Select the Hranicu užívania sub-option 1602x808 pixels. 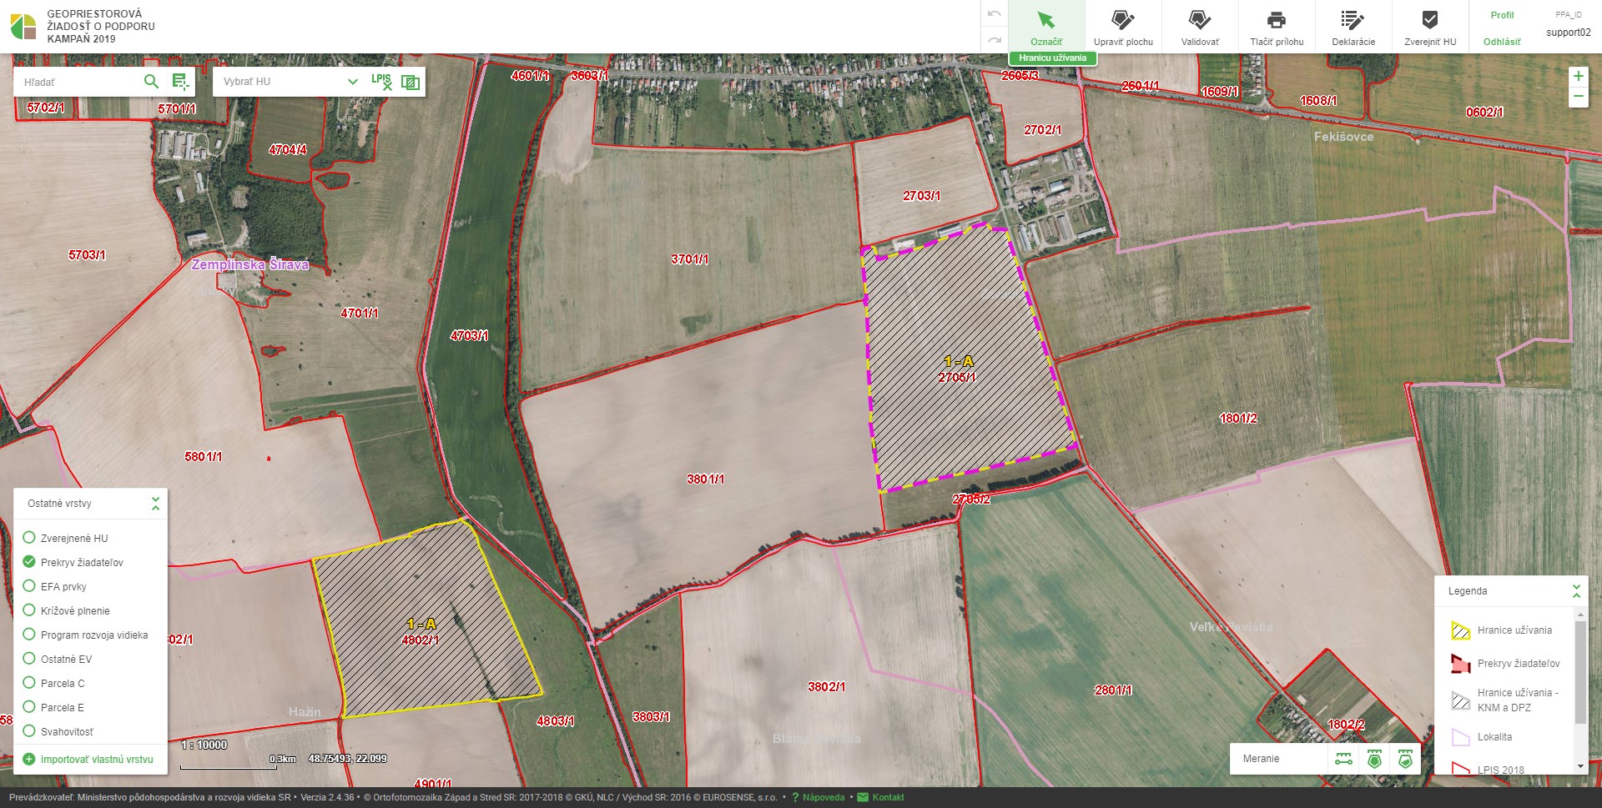(1052, 58)
